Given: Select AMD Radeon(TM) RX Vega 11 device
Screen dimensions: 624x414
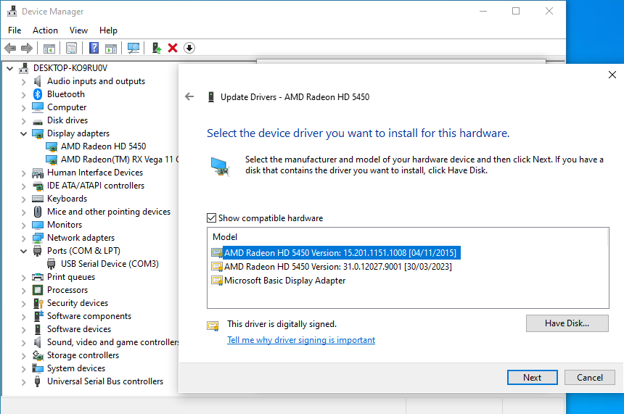Looking at the screenshot, I should (x=120, y=160).
